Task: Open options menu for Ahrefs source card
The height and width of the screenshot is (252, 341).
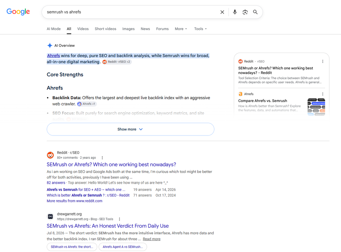Action: click(x=323, y=94)
